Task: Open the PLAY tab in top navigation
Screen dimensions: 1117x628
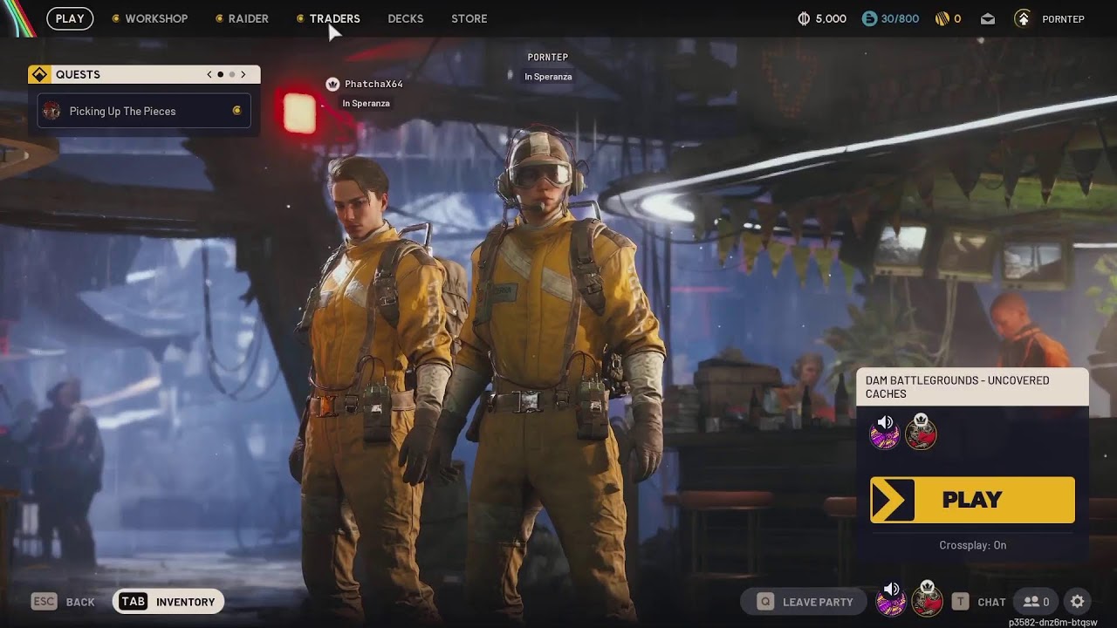Action: [x=70, y=18]
